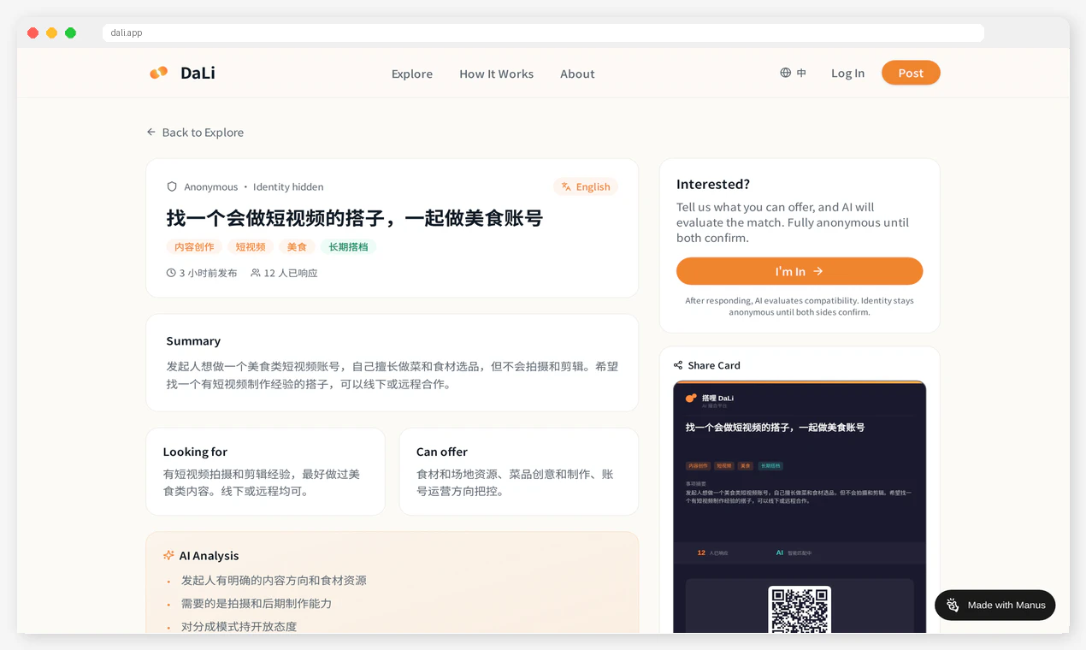Select the 短视频 tag
The width and height of the screenshot is (1086, 650).
[x=251, y=247]
